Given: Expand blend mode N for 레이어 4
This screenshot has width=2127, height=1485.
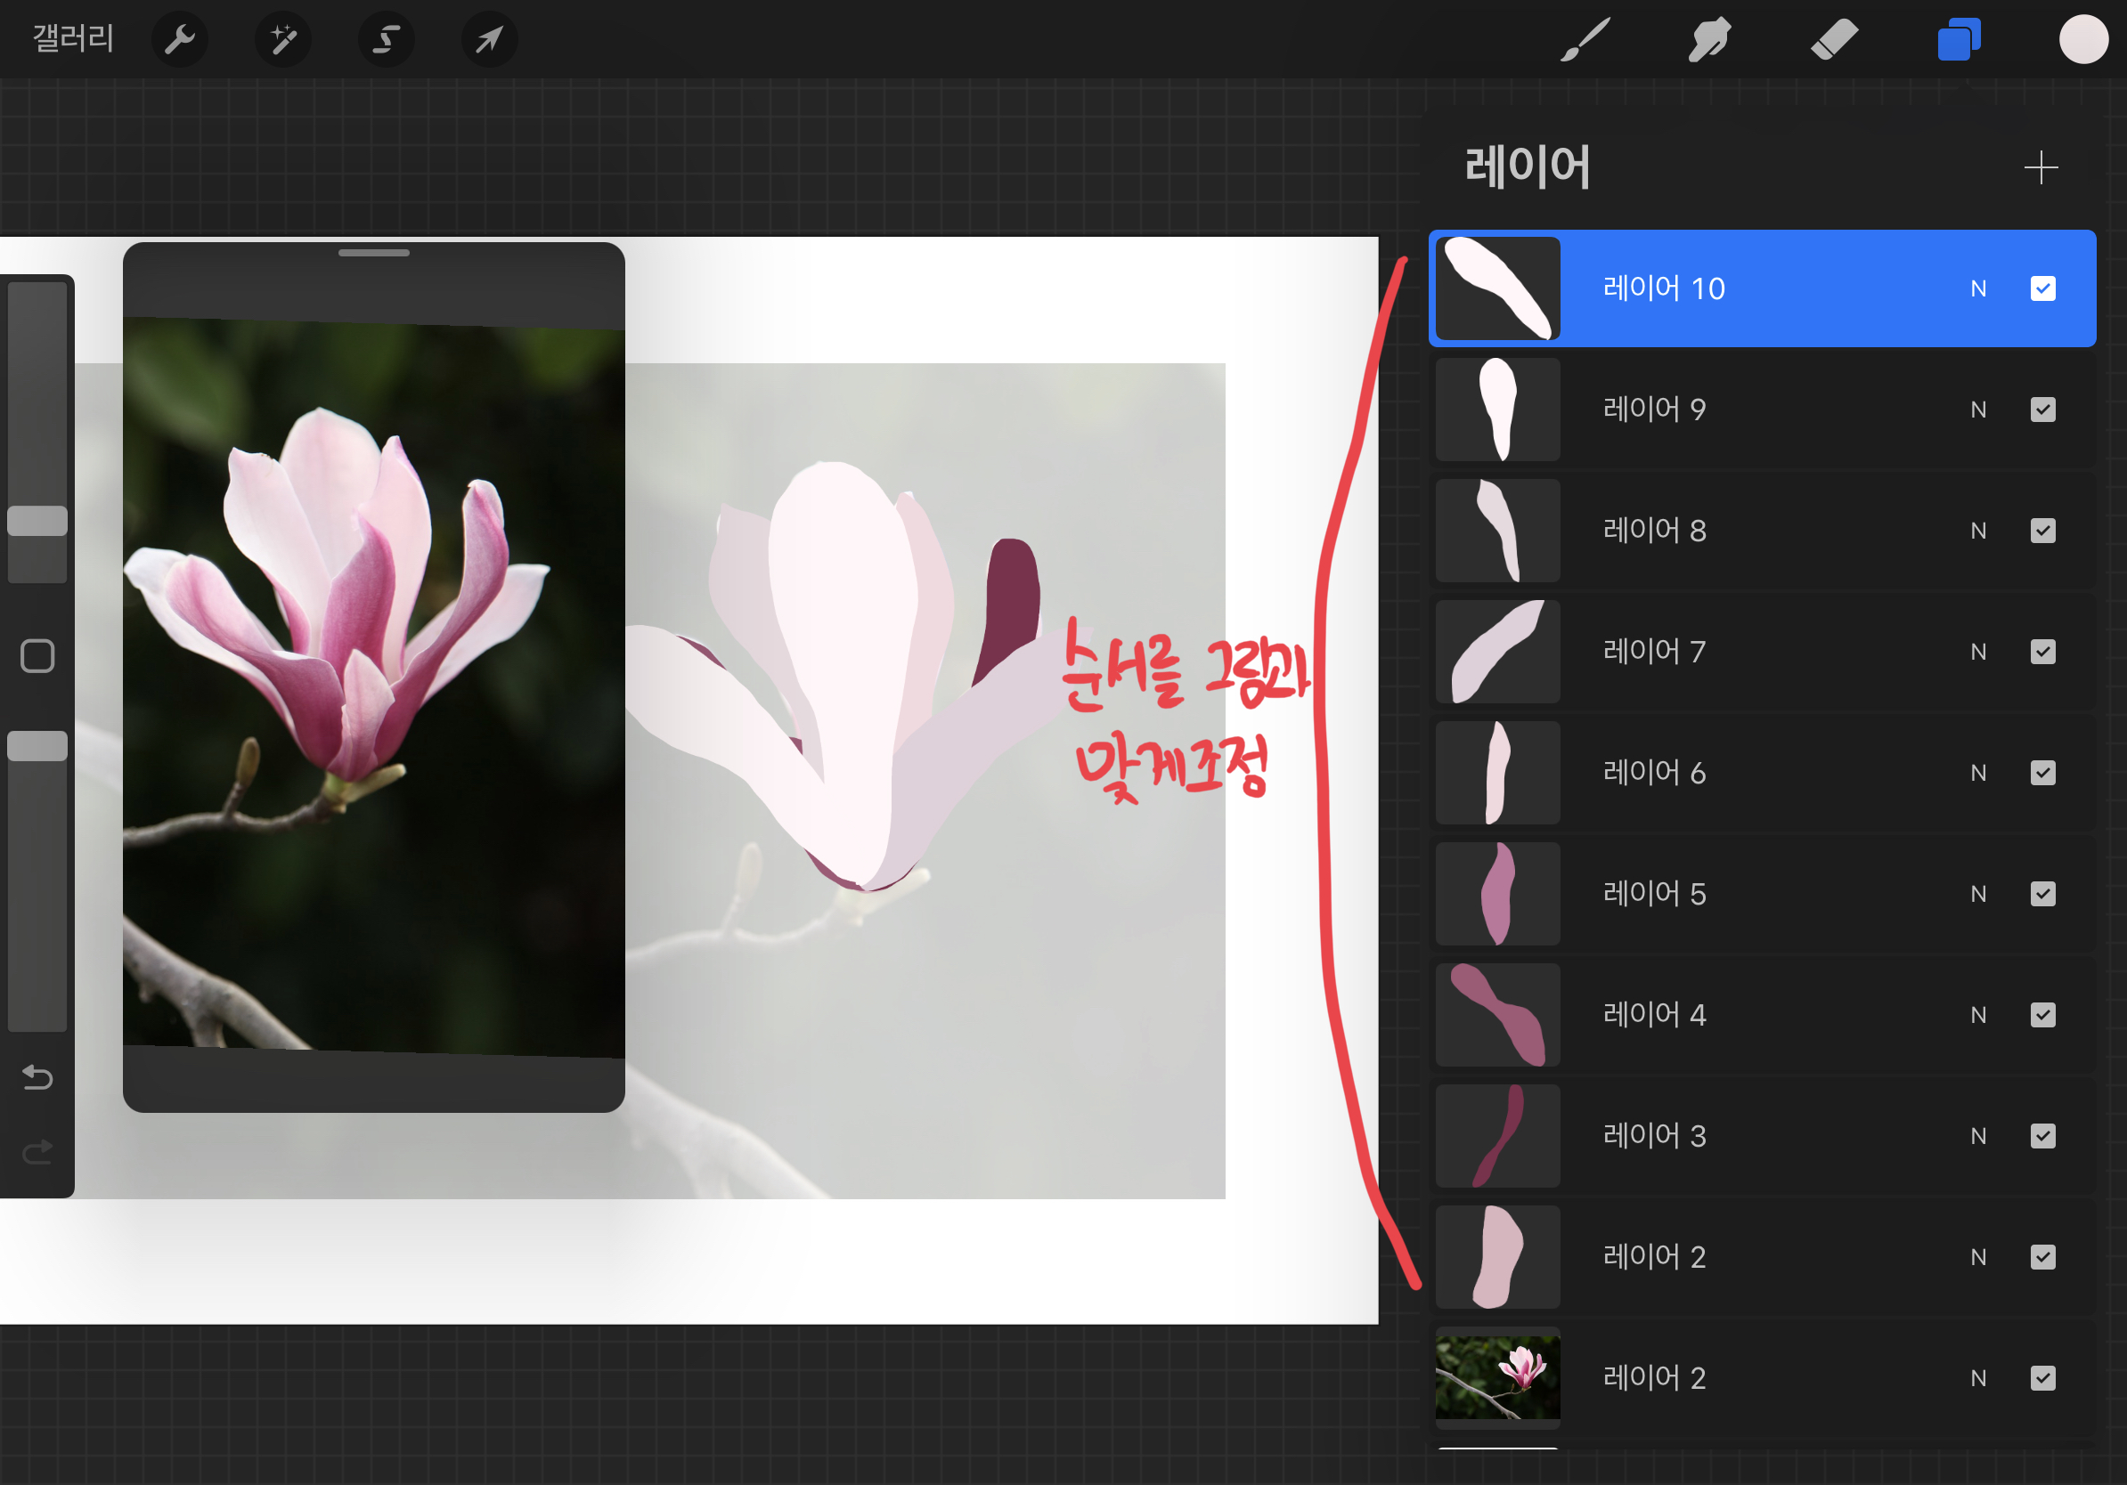Looking at the screenshot, I should click(x=1978, y=1015).
